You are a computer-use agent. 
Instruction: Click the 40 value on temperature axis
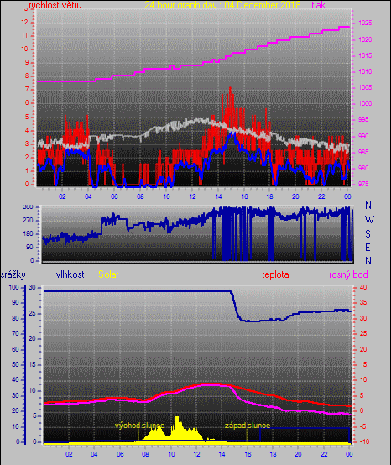pos(363,287)
